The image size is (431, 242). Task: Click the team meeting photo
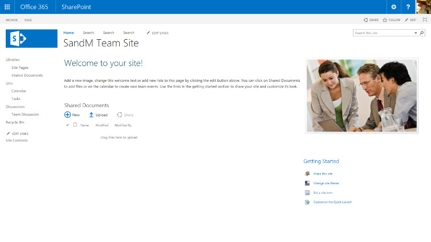point(362,96)
